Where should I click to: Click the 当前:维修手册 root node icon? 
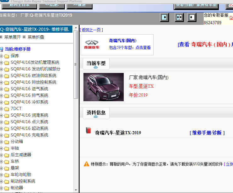point(2,49)
